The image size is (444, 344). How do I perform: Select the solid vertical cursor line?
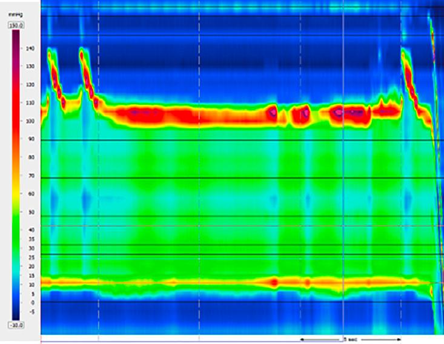click(x=343, y=182)
